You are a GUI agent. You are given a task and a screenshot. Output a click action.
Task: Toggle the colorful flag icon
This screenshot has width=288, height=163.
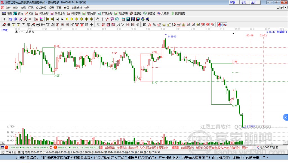42,19
